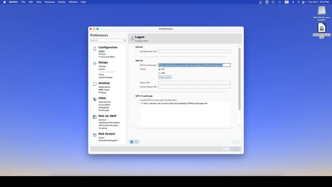Select Input History under Other
The image size is (332, 187).
pyautogui.click(x=105, y=102)
